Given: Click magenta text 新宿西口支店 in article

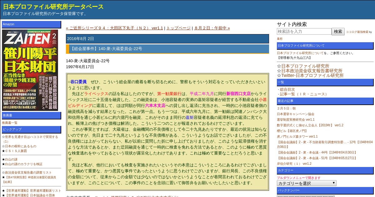Looking at the screenshot, I should pyautogui.click(x=238, y=94).
